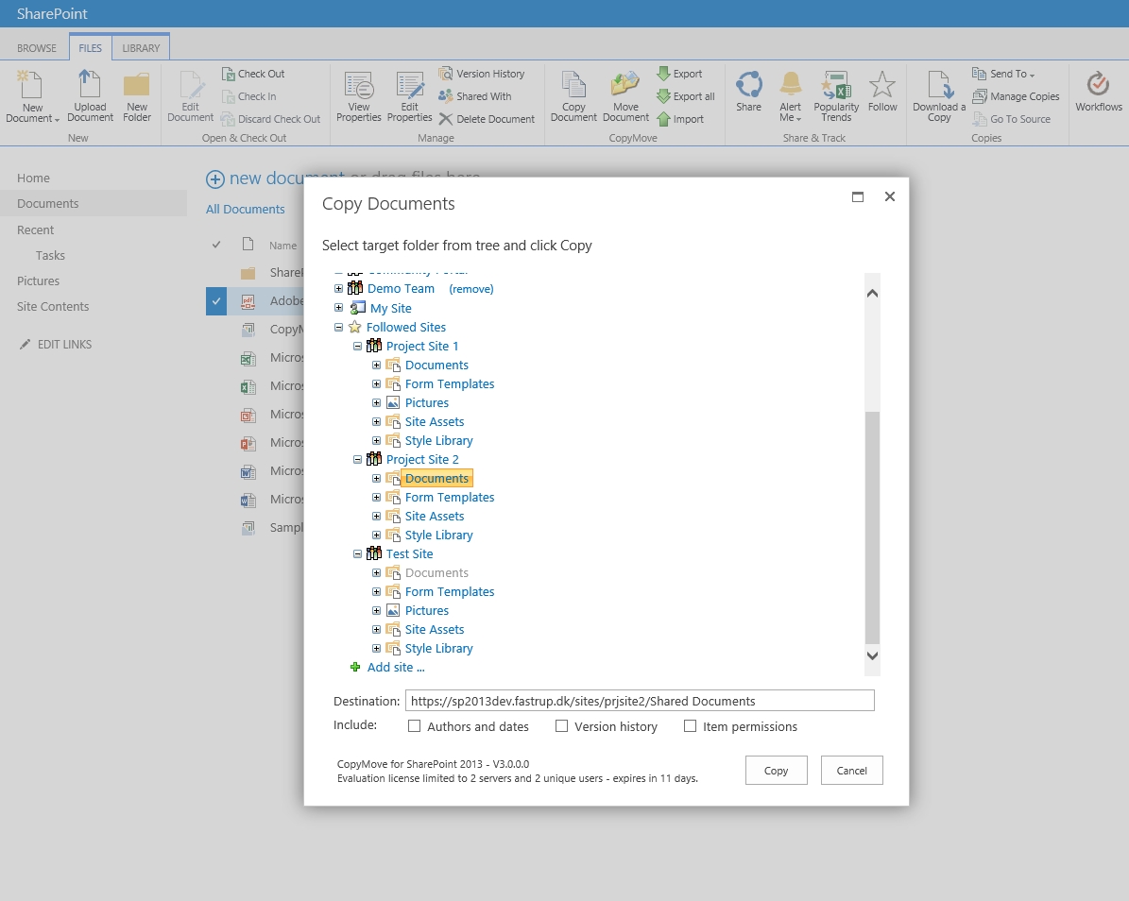Select Form Templates under Project Site 2

click(450, 497)
